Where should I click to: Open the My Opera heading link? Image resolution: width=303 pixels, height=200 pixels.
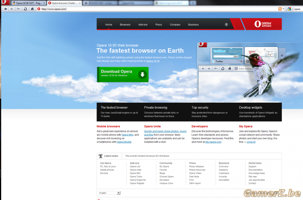[246, 126]
